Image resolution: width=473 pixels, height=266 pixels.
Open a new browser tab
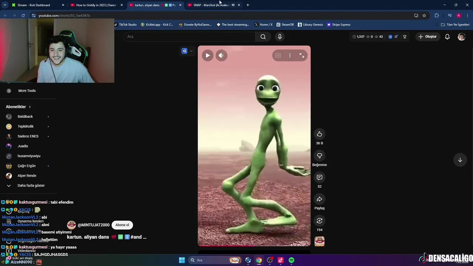[x=248, y=5]
